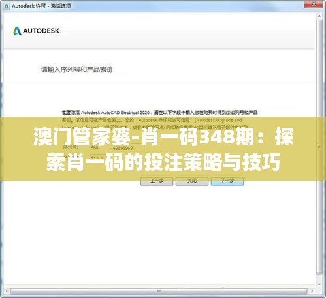Close the Autodesk license activation window
This screenshot has height=298, width=326.
point(314,4)
